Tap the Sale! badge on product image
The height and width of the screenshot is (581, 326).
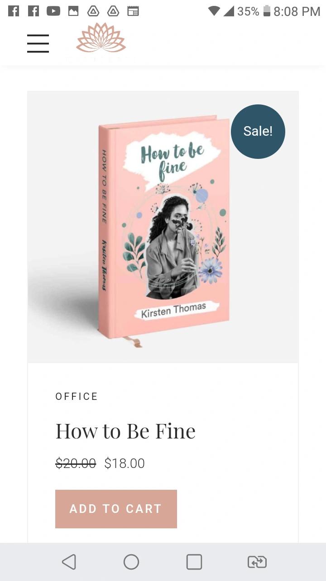click(258, 132)
